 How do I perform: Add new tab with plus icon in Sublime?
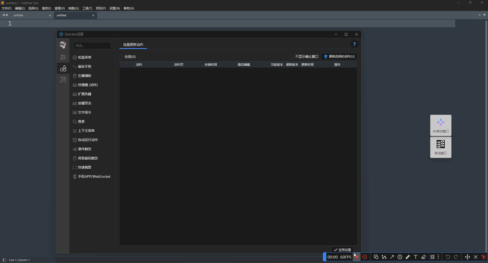tap(479, 15)
